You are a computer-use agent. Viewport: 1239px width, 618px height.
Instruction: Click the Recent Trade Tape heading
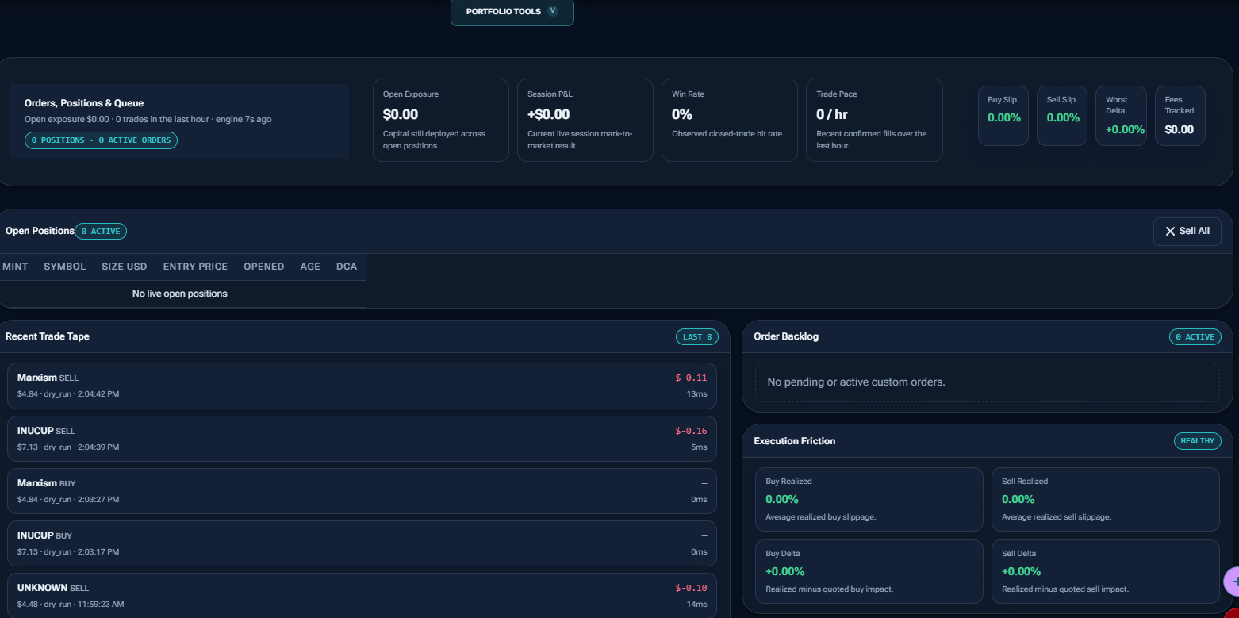[x=48, y=336]
